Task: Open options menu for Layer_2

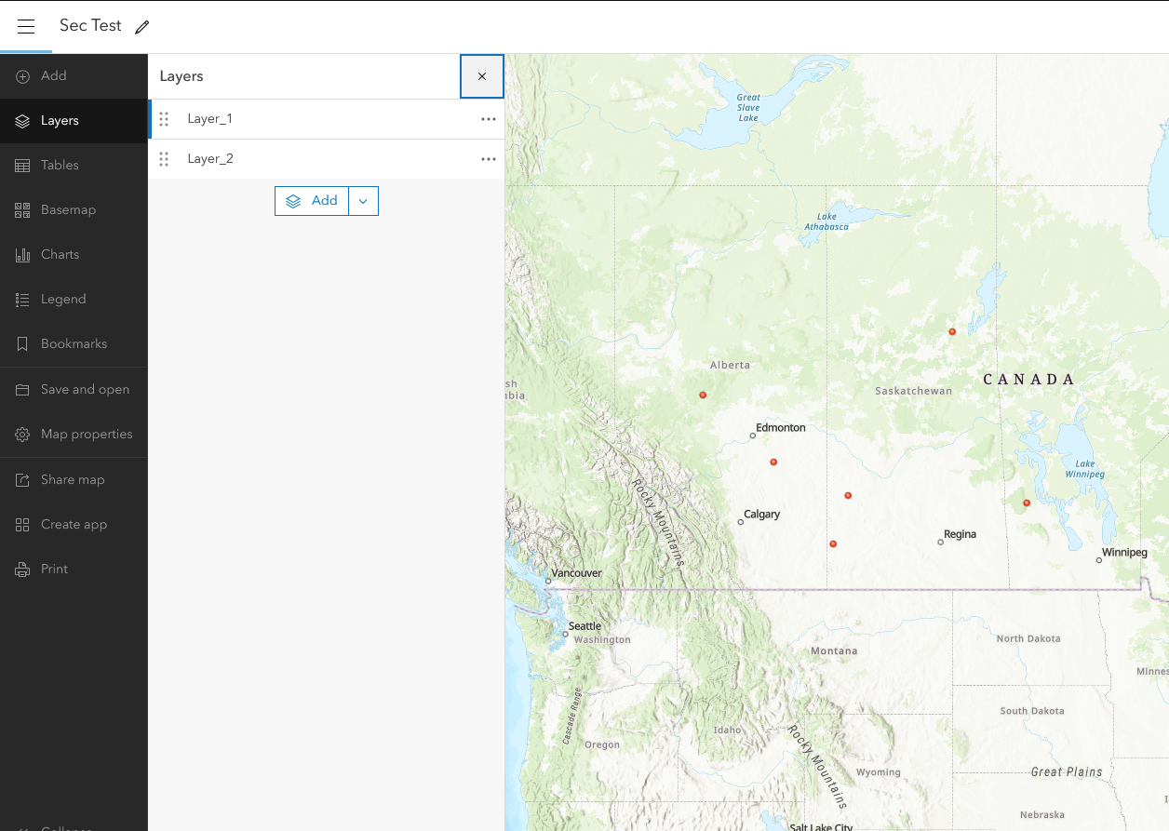Action: 488,158
